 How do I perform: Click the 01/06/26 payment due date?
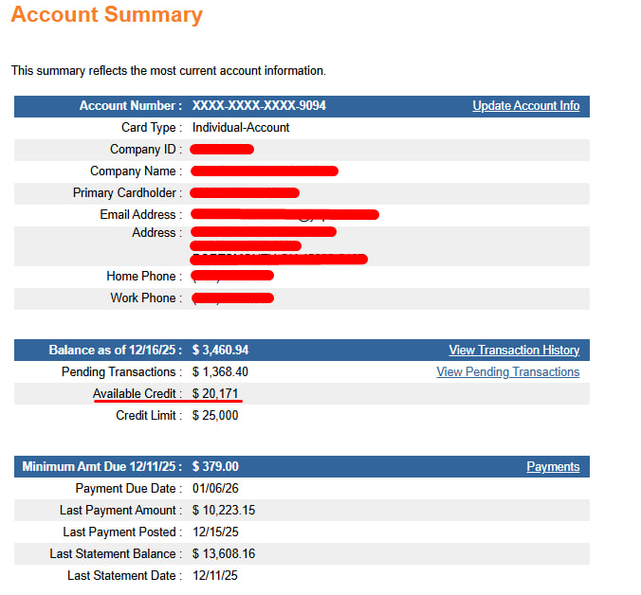[x=215, y=489]
